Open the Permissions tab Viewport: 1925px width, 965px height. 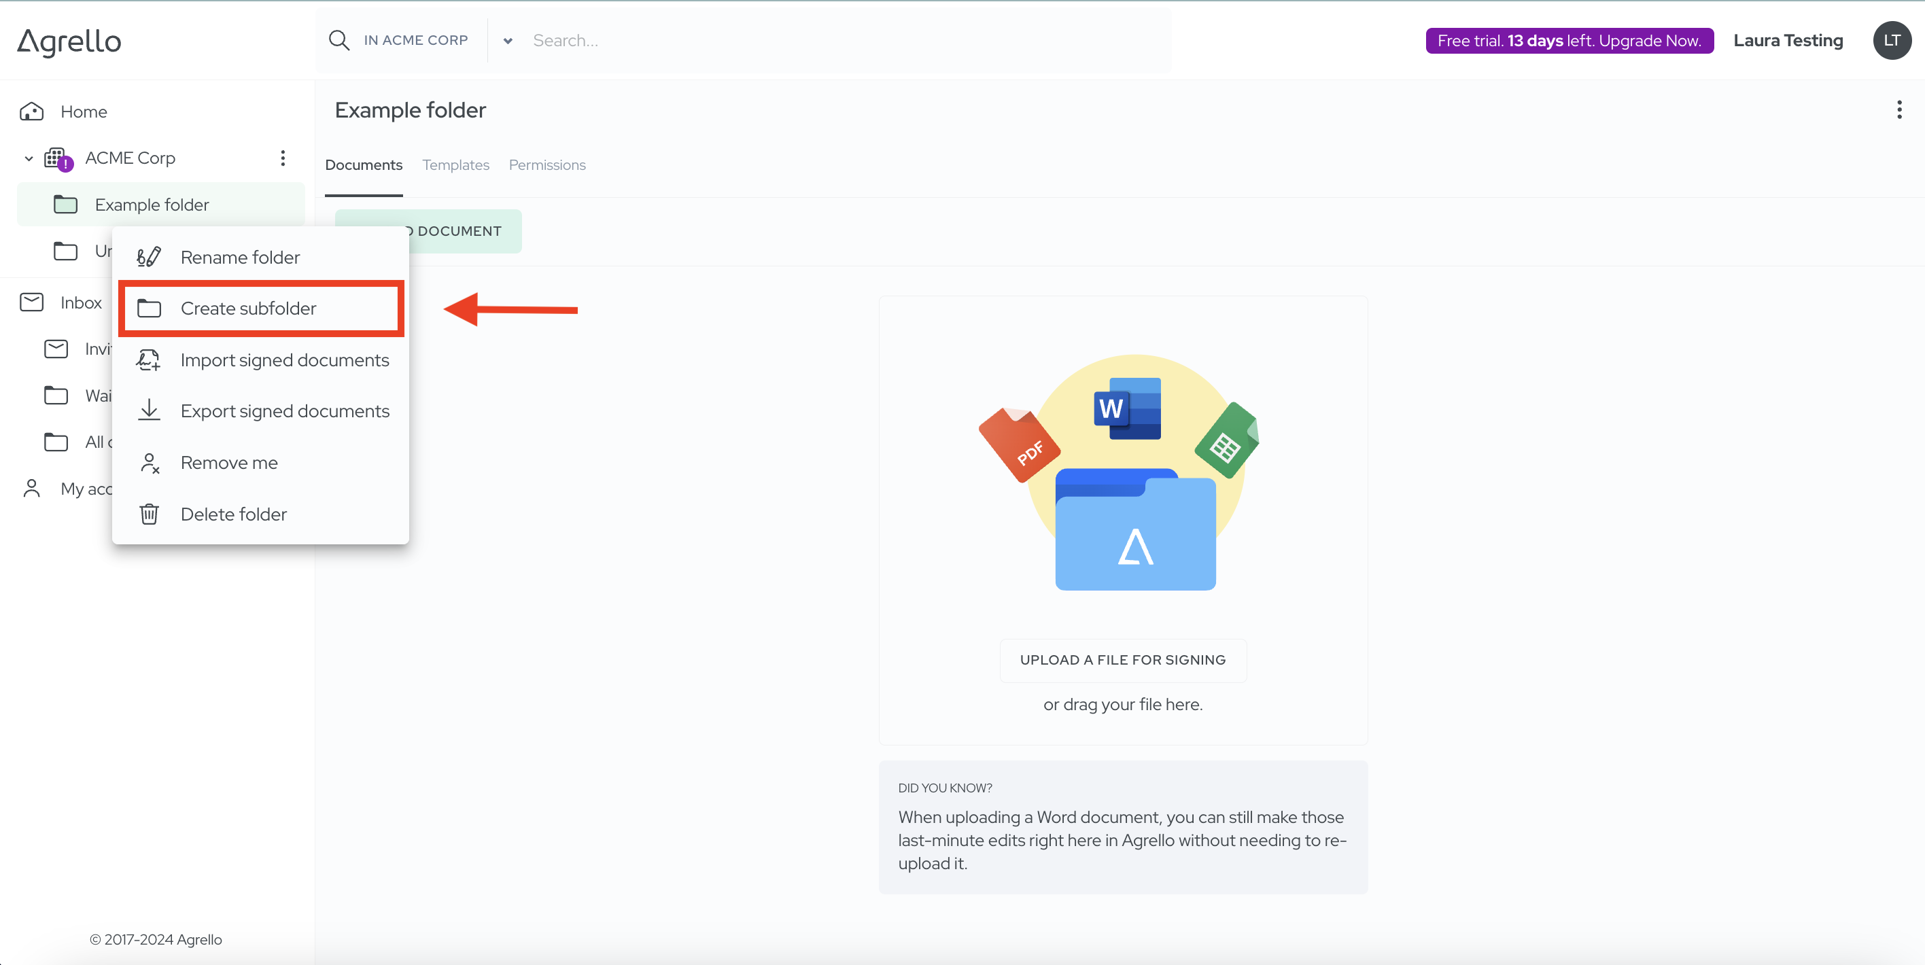point(547,165)
